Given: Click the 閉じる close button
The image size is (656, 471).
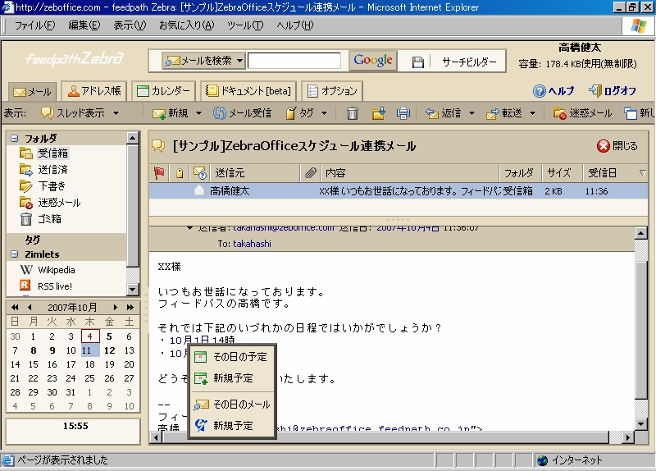Looking at the screenshot, I should [x=617, y=146].
